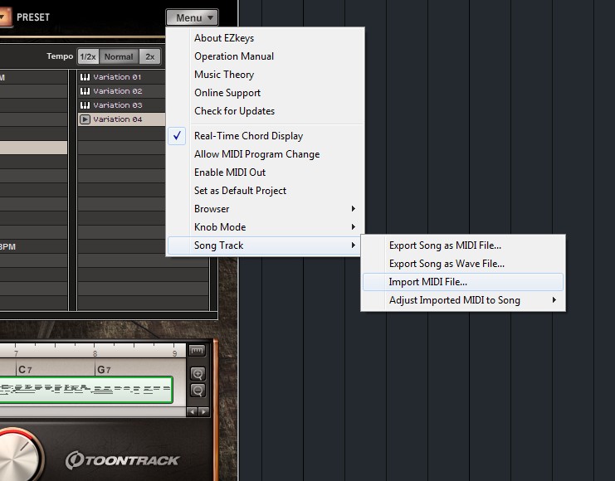
Task: Toggle Enable MIDI Out option
Action: [x=265, y=172]
